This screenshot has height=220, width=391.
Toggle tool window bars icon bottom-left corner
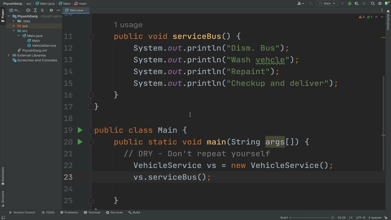pos(3,218)
